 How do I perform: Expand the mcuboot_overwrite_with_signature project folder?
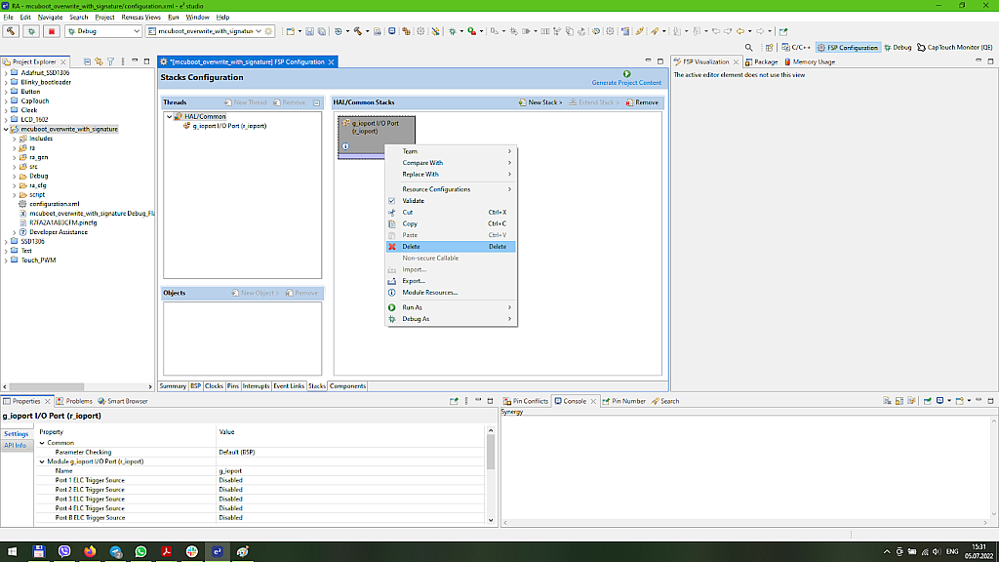(x=8, y=128)
